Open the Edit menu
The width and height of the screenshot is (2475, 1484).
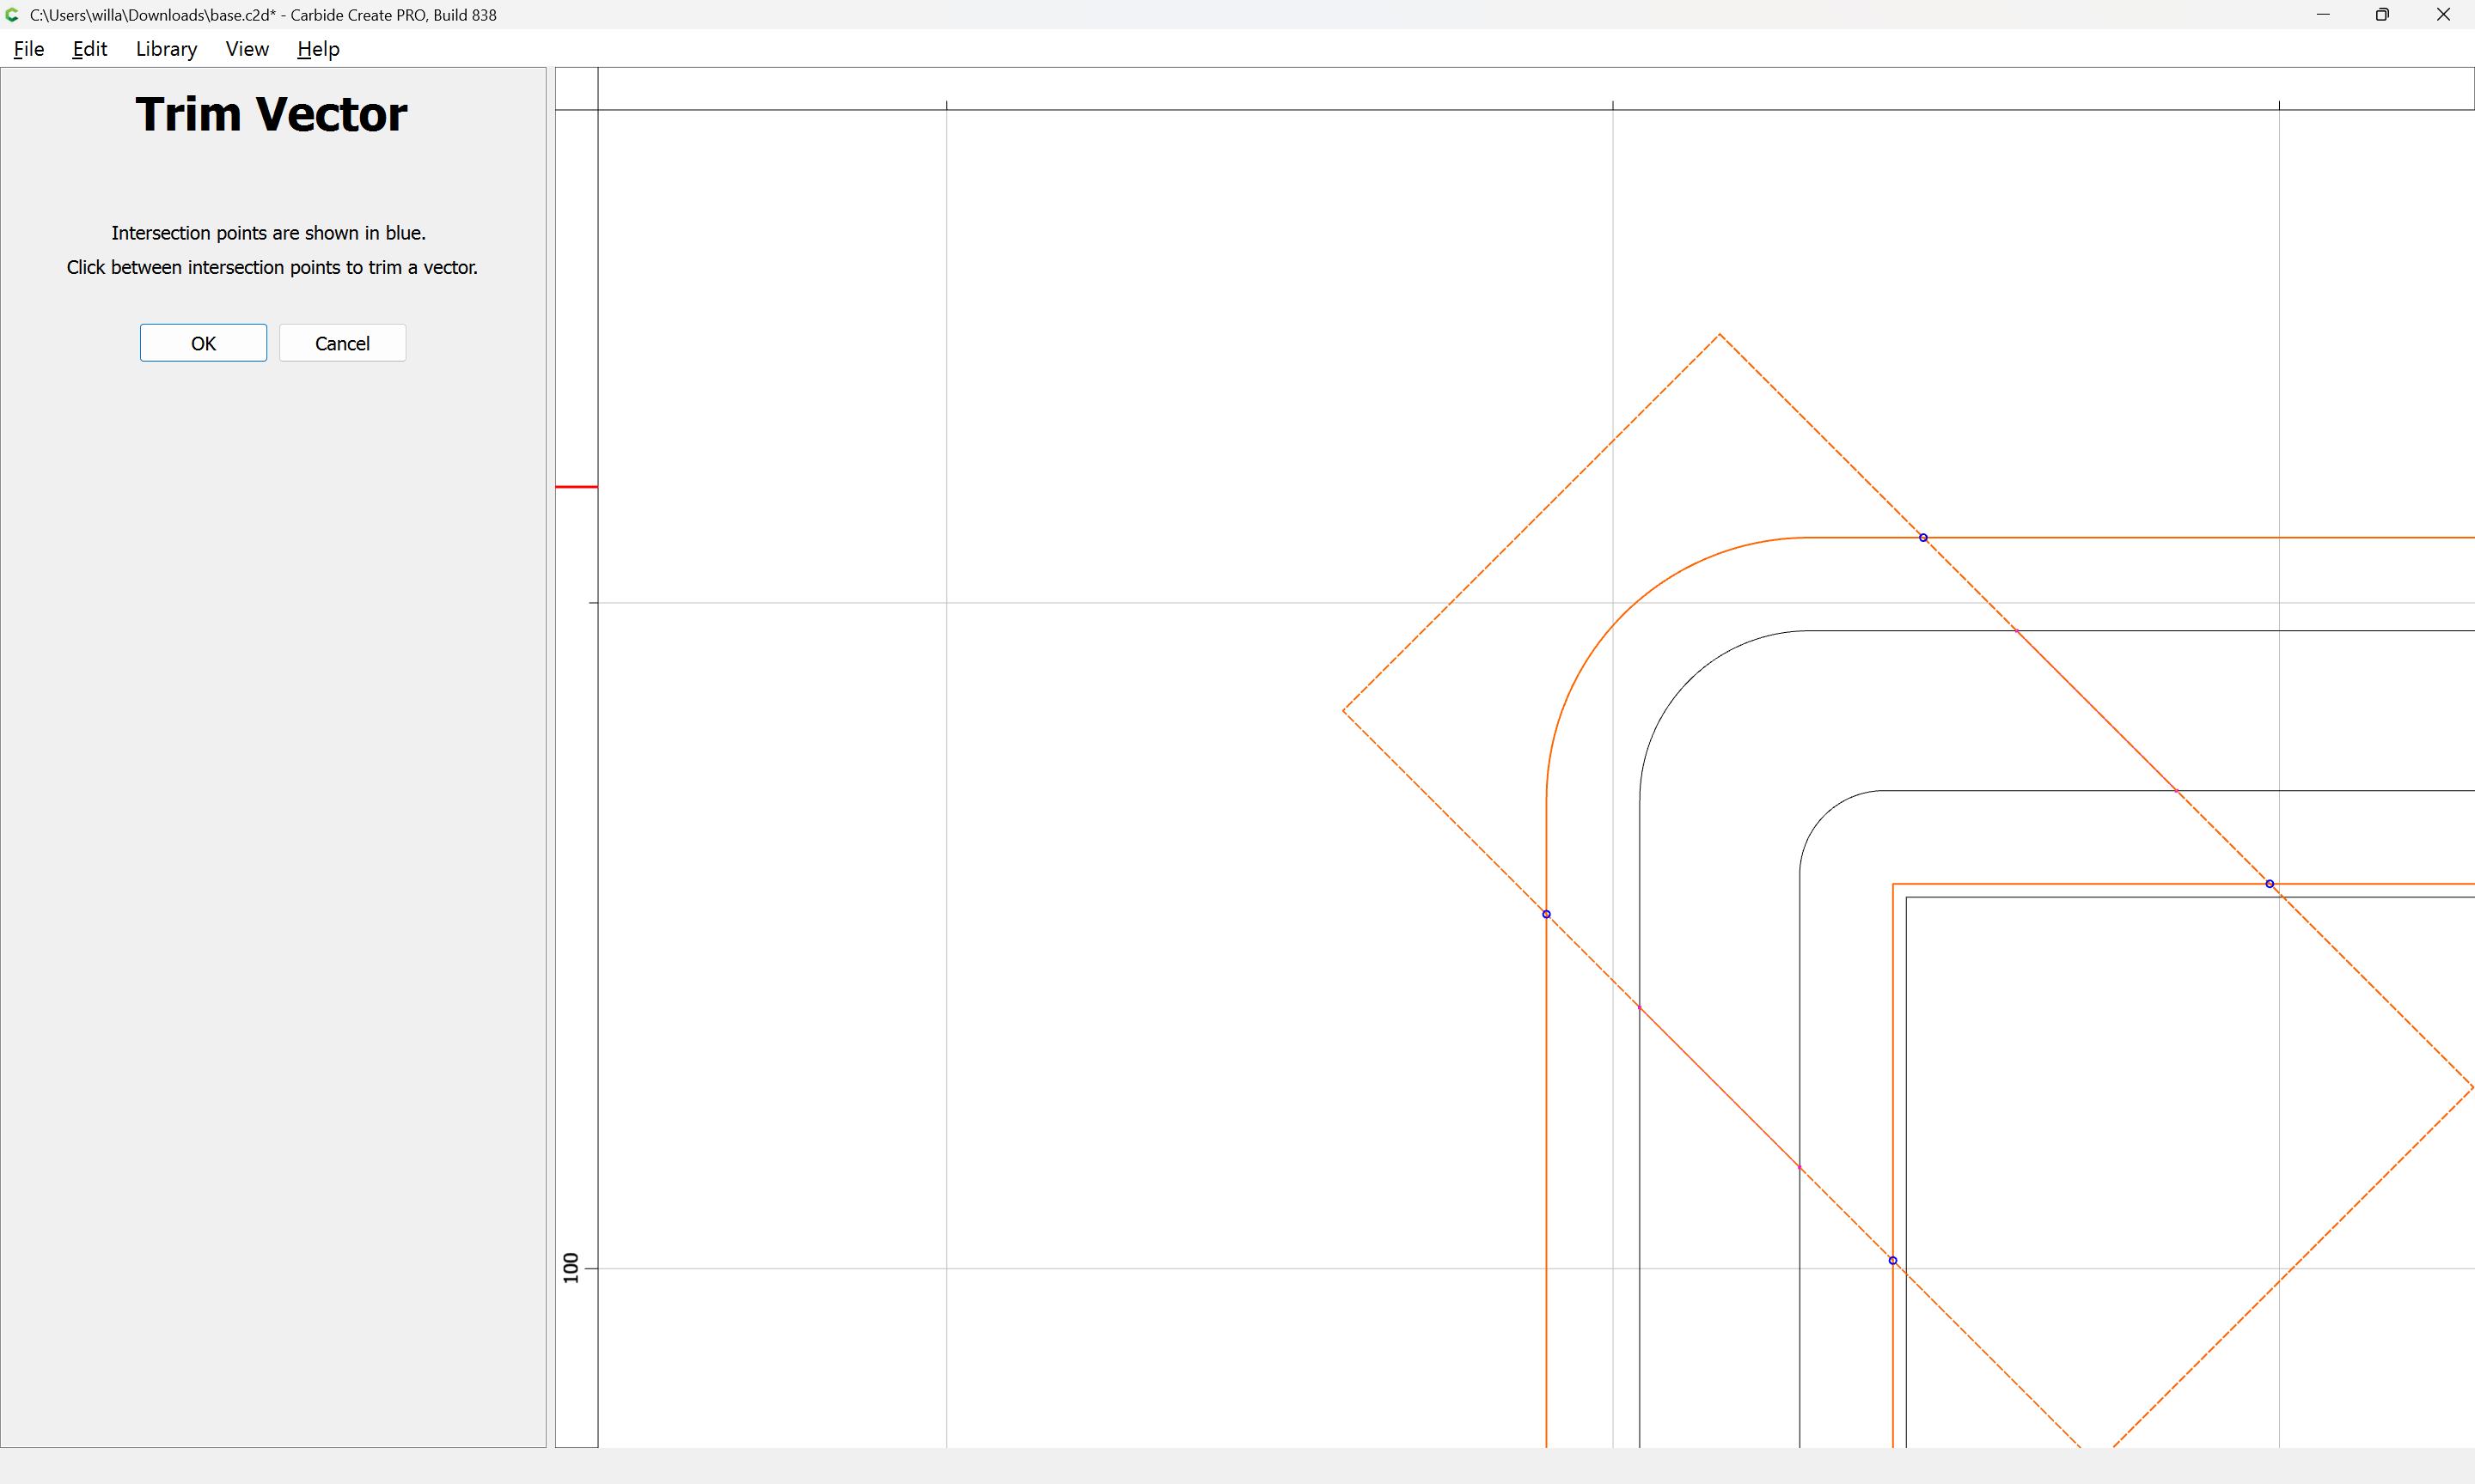(89, 49)
